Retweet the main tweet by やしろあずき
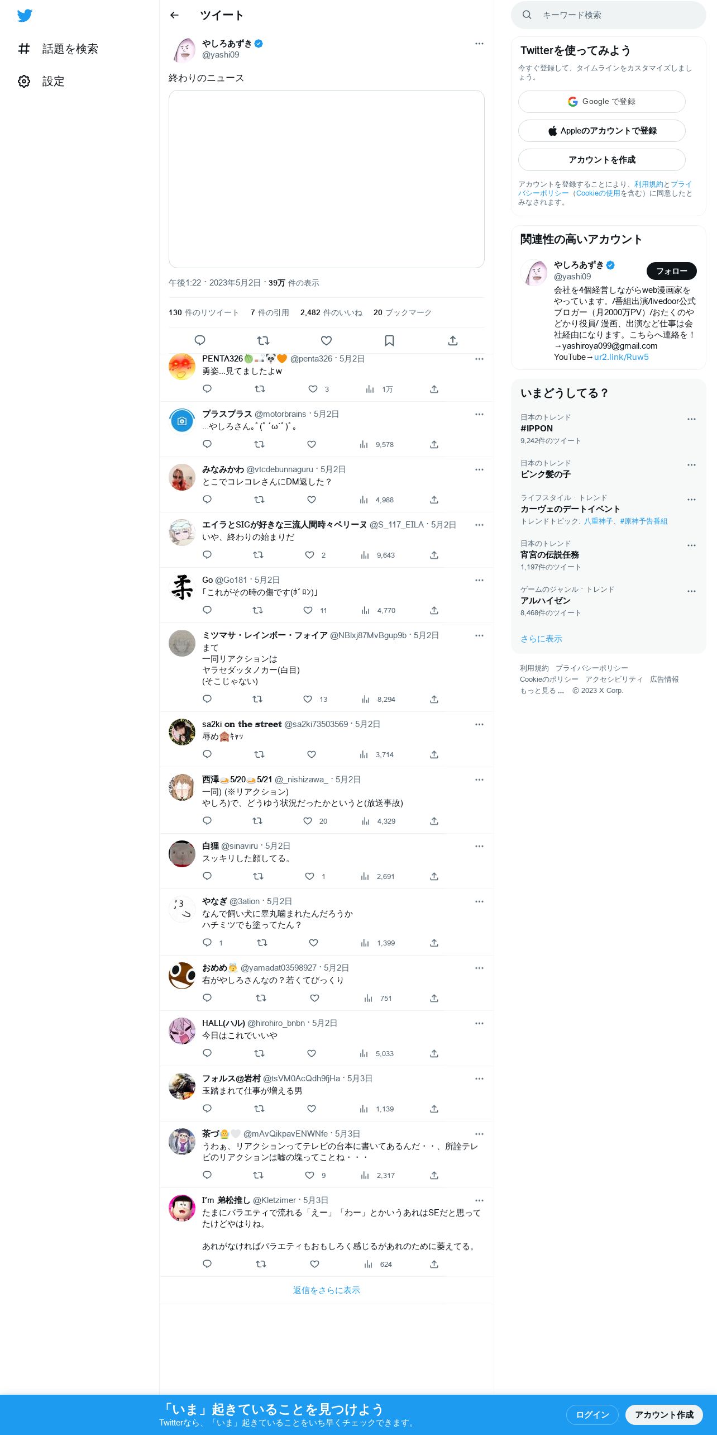The height and width of the screenshot is (1435, 717). coord(263,340)
